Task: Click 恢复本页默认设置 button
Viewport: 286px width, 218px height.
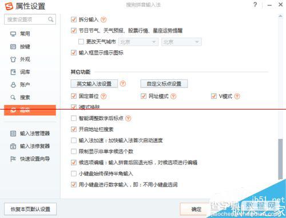Action: click(30, 209)
